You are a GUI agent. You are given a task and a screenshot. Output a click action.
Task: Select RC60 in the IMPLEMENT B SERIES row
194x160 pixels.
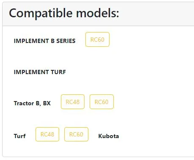click(x=97, y=40)
